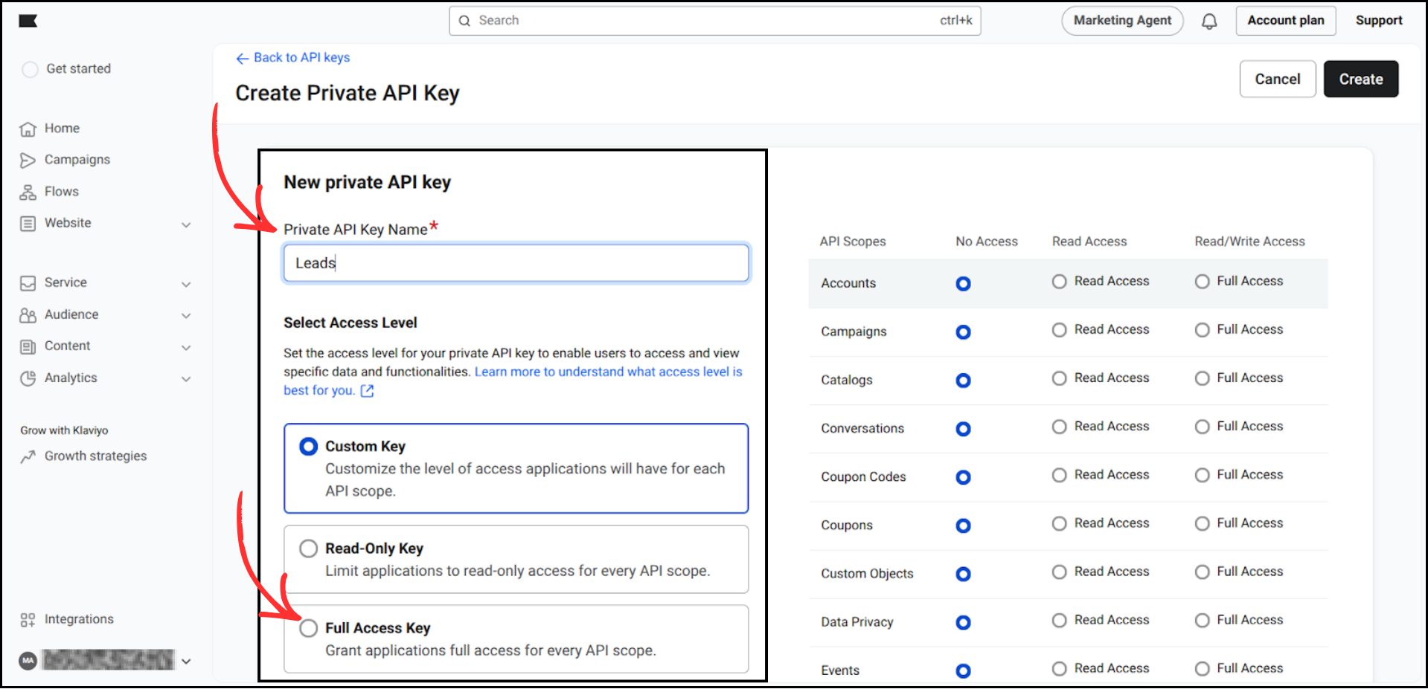Open the Home sidebar icon
This screenshot has width=1428, height=689.
coord(28,128)
